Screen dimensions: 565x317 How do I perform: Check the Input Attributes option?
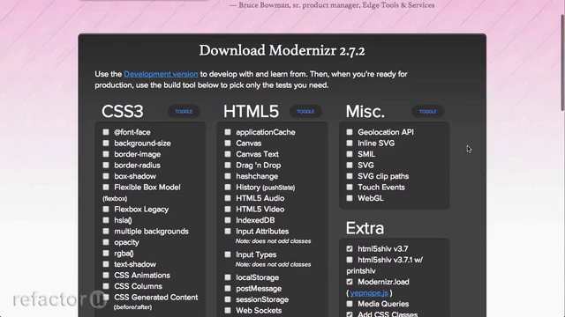click(228, 231)
